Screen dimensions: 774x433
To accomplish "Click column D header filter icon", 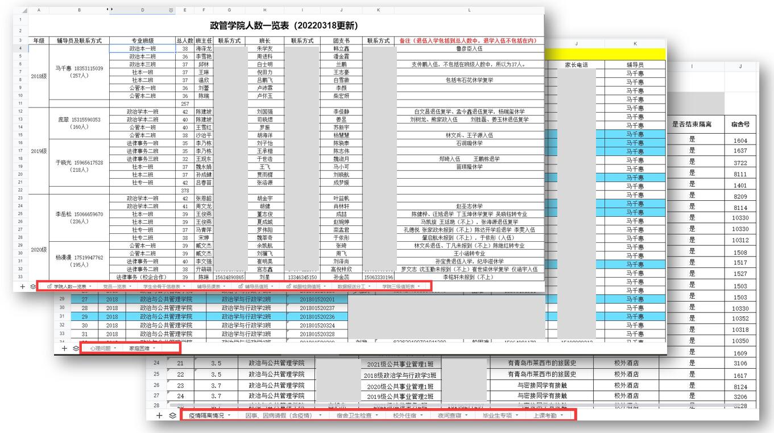I will [171, 10].
